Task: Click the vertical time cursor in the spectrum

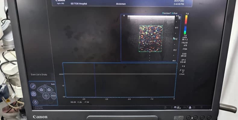Action: point(95,80)
